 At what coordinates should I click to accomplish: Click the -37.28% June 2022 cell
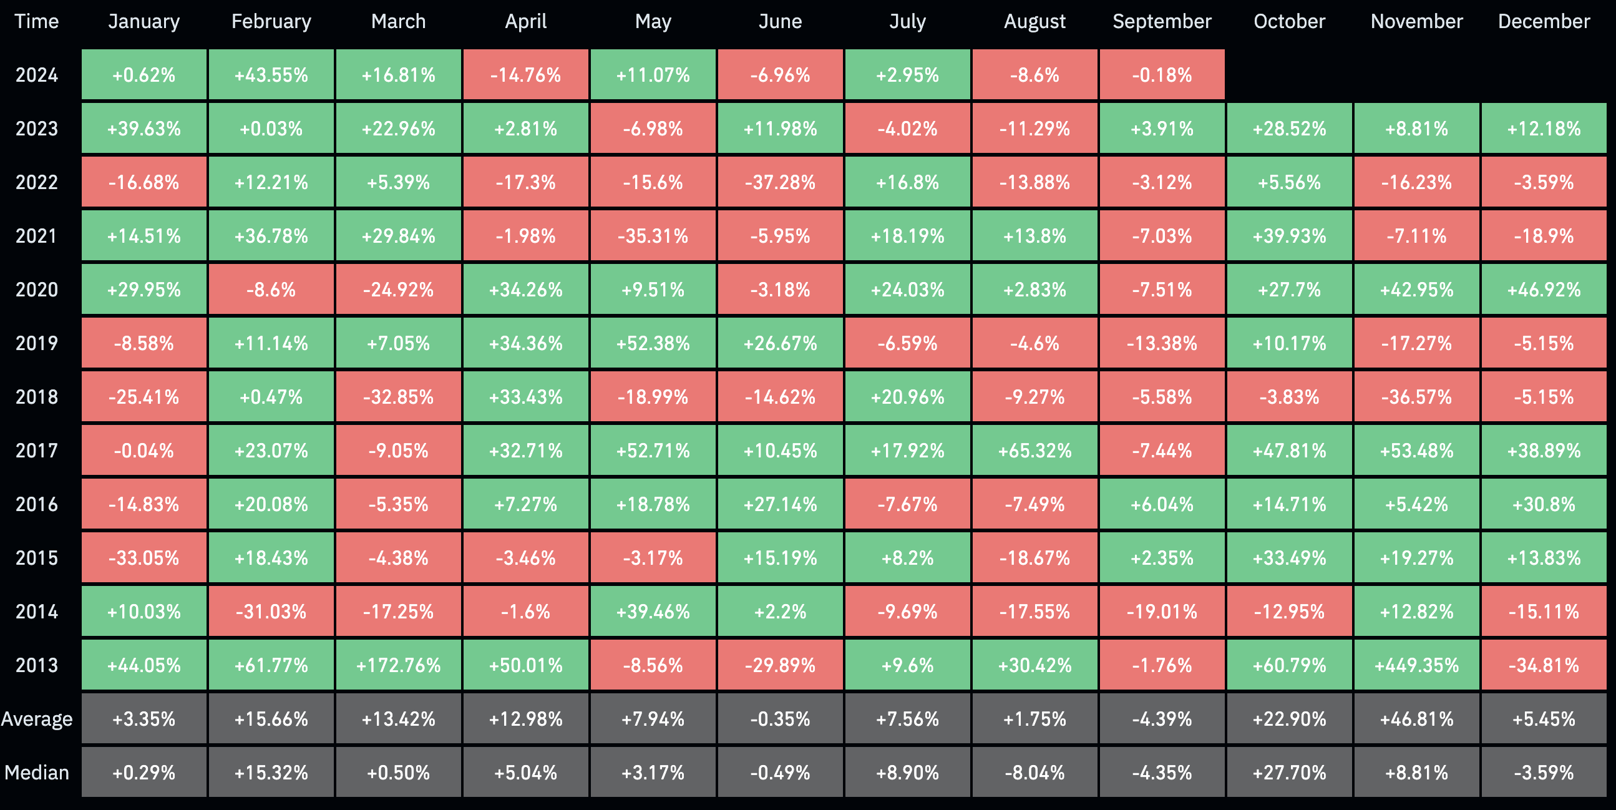point(781,182)
